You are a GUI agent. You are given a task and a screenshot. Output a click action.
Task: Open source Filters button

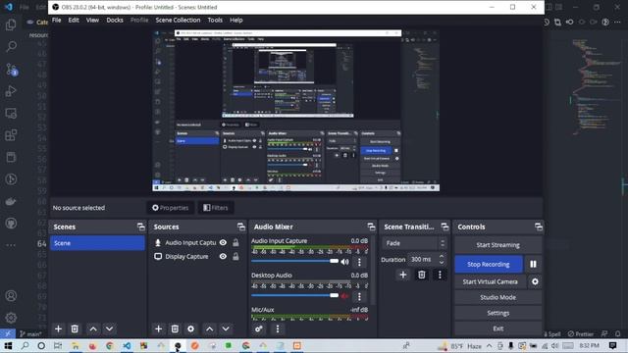click(216, 208)
